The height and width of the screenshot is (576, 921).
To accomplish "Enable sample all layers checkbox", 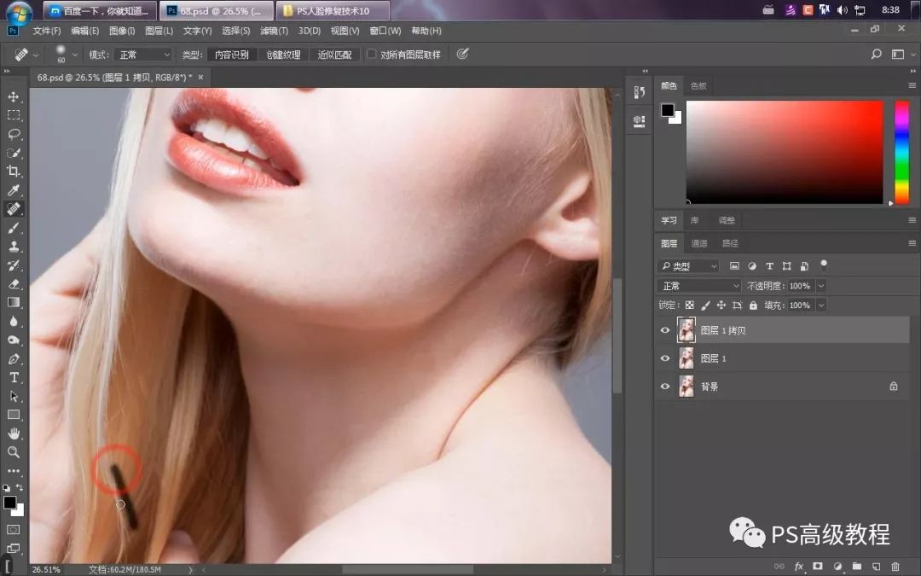I will coord(371,55).
